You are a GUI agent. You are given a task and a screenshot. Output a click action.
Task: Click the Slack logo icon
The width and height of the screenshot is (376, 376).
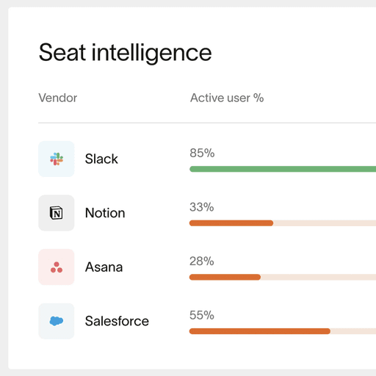click(57, 159)
